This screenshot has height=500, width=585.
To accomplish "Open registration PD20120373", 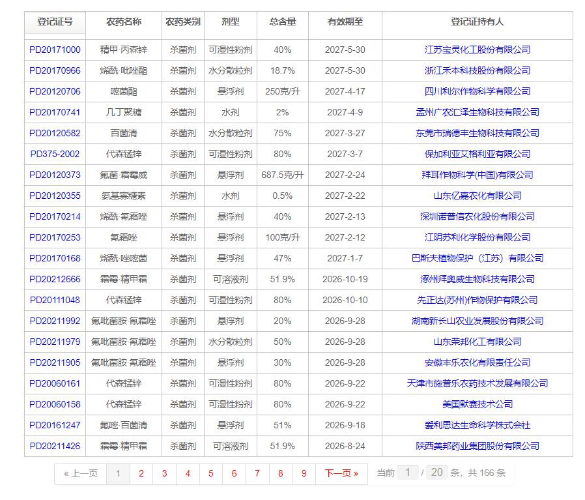I will [55, 175].
